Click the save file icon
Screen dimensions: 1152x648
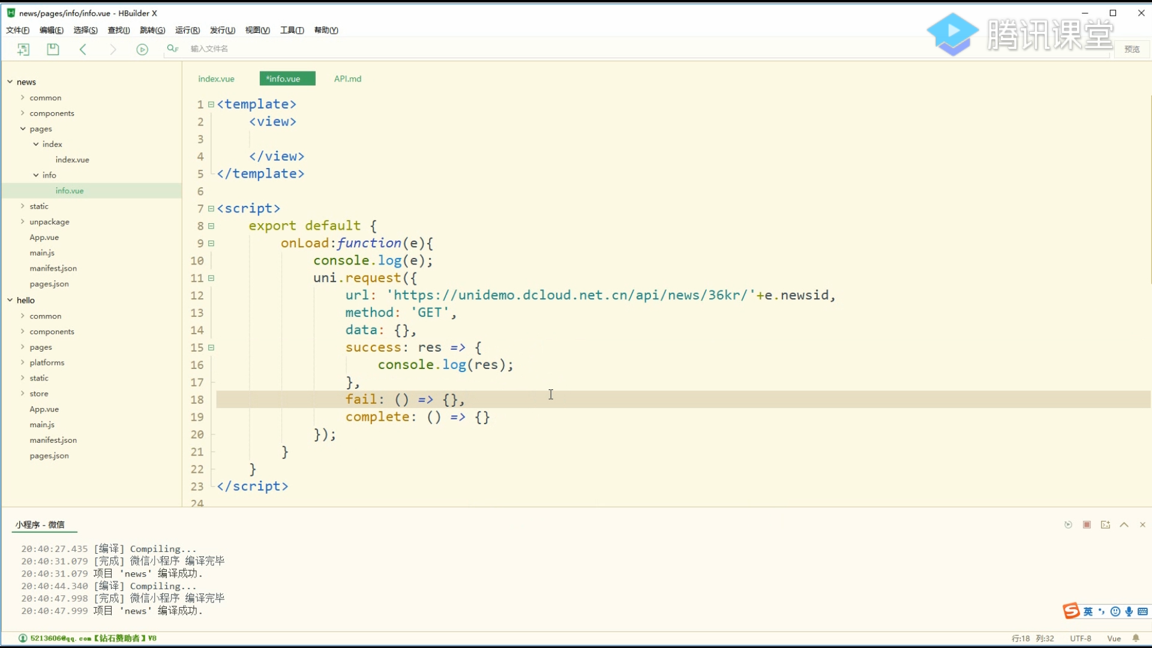(x=53, y=49)
